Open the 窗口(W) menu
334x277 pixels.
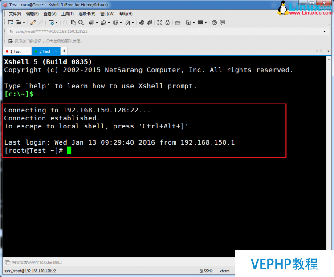click(107, 14)
